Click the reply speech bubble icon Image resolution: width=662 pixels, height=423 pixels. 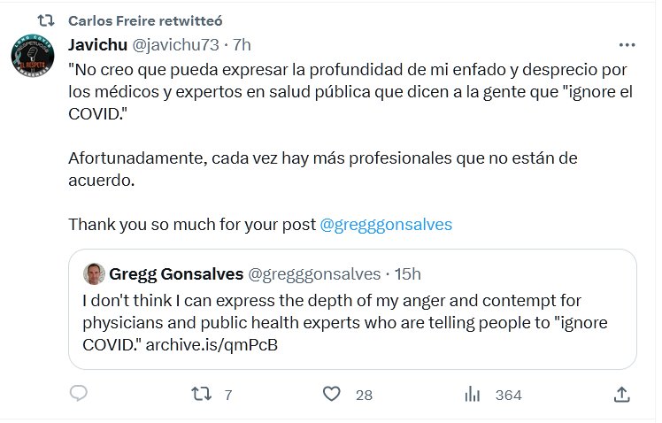(78, 395)
